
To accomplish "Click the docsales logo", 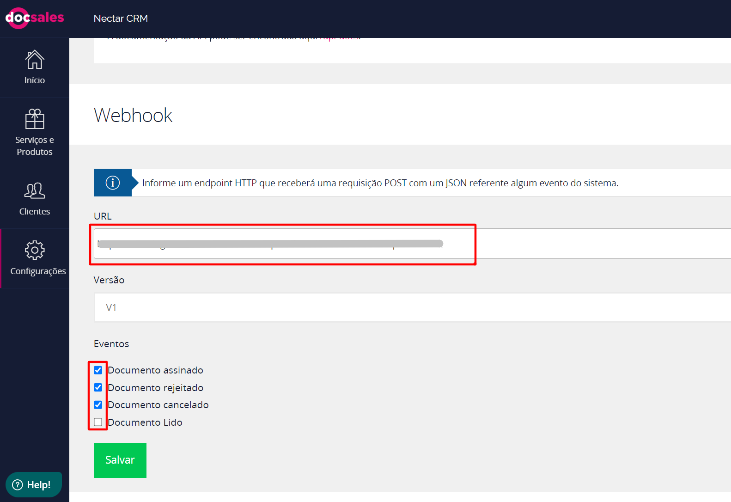I will coord(35,18).
